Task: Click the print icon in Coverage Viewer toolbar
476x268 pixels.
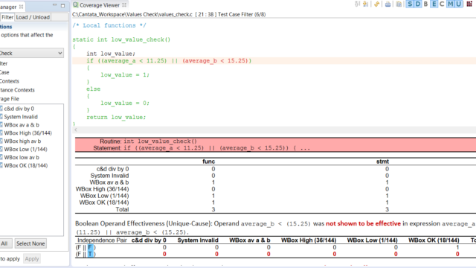Action: point(388,4)
